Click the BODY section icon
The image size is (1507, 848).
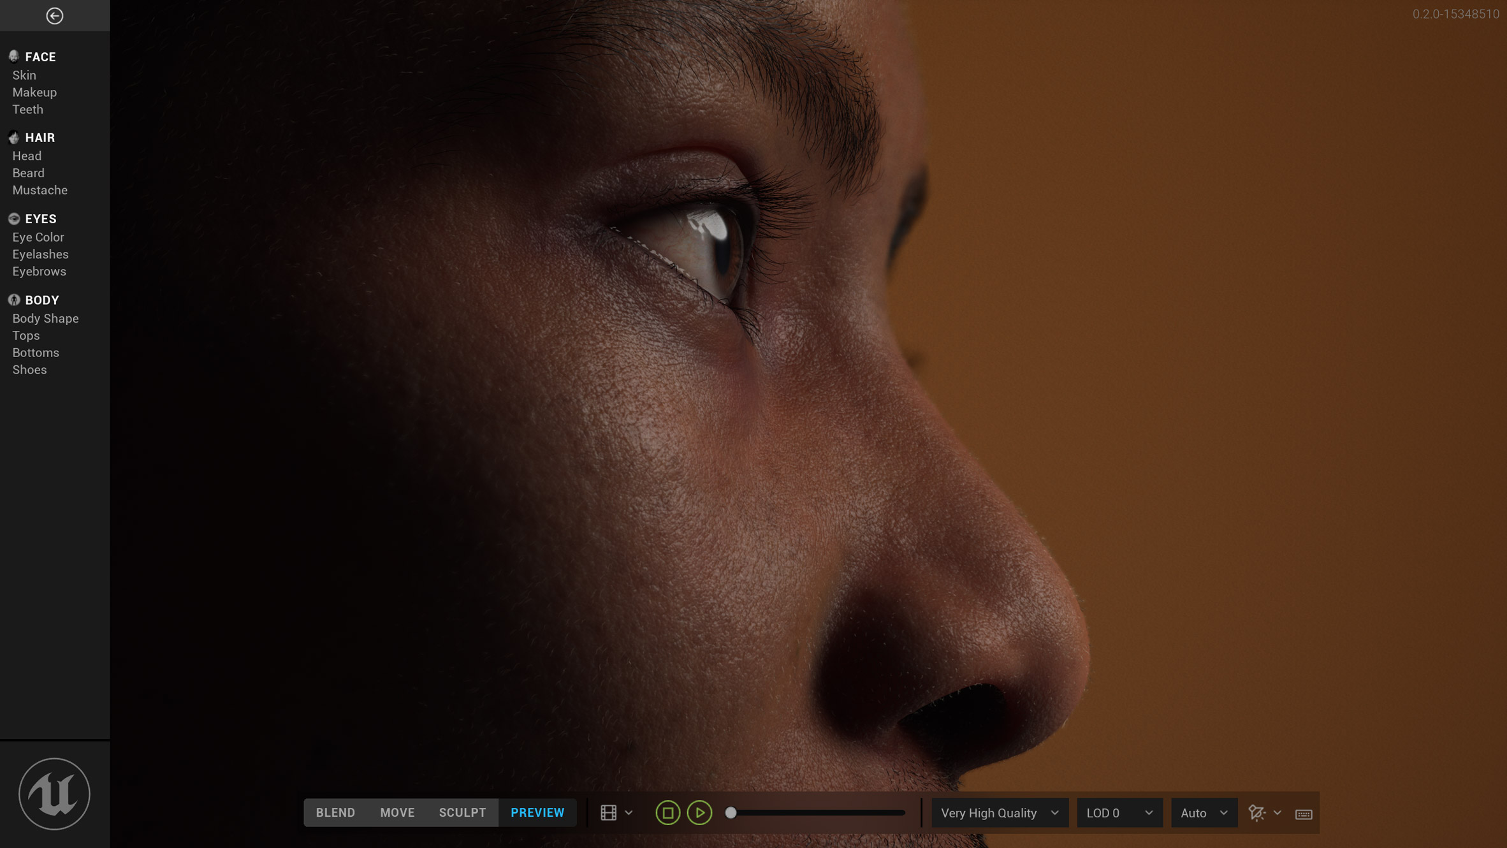tap(13, 299)
